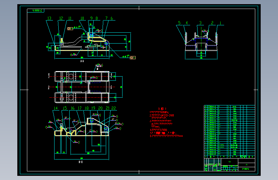Pick balloon number 18 label
Viewport: 278px width, 180px height.
87,108
